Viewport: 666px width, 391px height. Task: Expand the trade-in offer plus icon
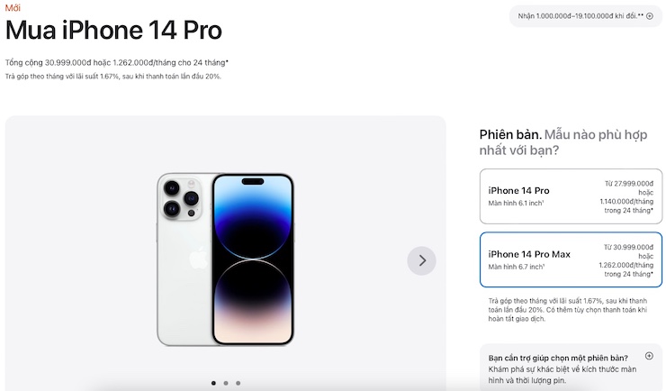click(x=650, y=16)
